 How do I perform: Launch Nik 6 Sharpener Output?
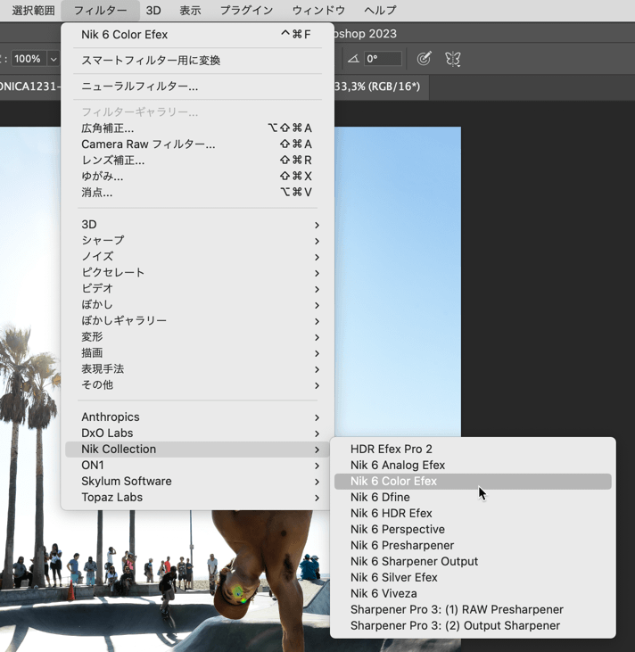pos(473,562)
